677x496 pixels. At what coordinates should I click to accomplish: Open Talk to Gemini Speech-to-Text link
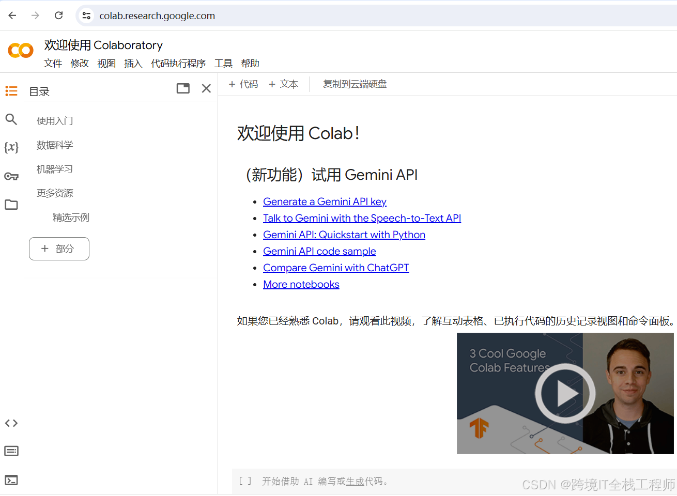[x=362, y=218]
